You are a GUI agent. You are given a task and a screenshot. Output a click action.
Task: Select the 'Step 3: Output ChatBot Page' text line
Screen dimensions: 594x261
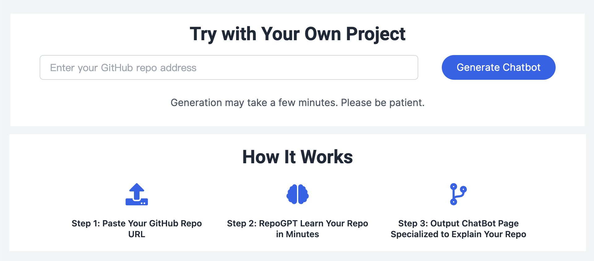click(x=458, y=223)
